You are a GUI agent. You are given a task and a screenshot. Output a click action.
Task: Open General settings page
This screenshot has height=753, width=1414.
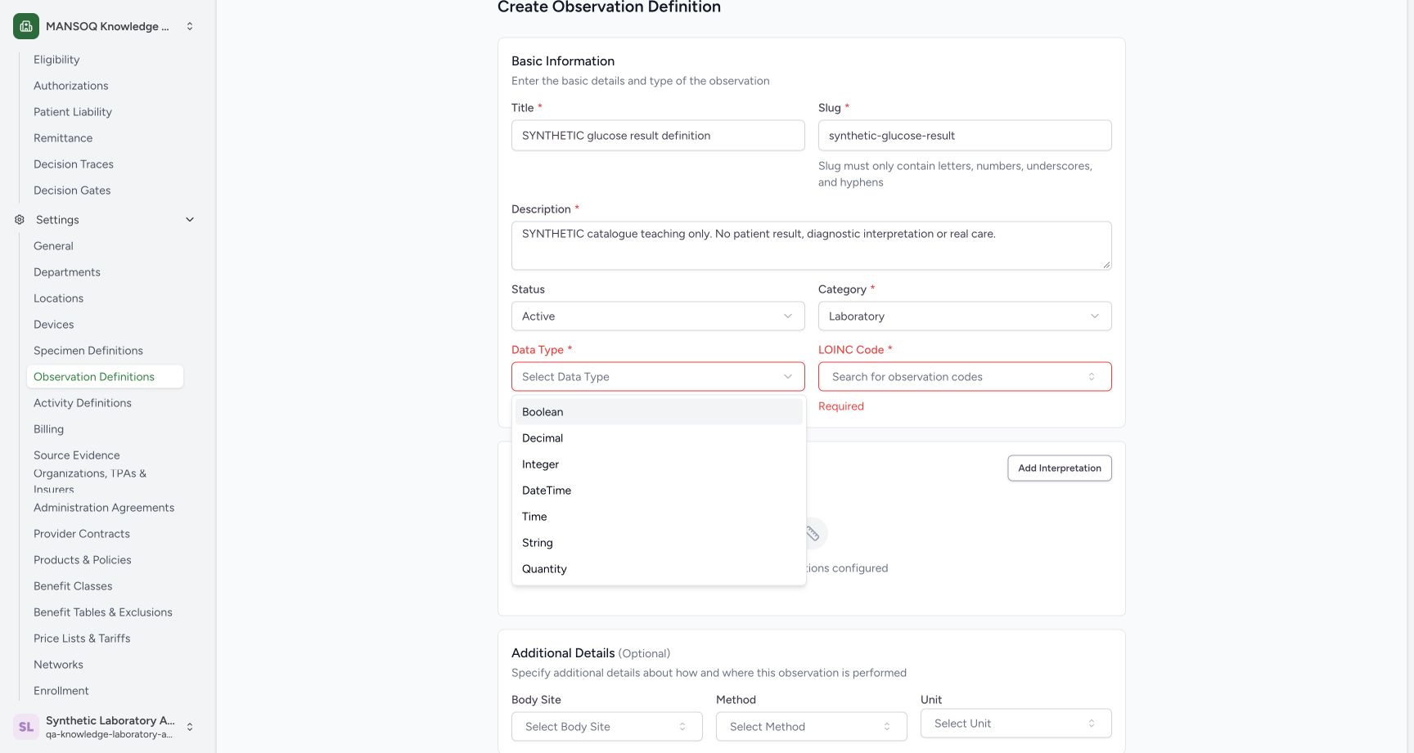[x=105, y=246]
